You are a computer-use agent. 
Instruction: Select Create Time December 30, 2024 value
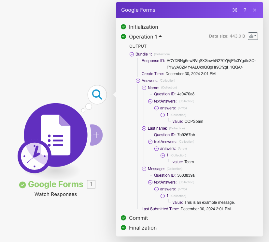click(x=191, y=74)
